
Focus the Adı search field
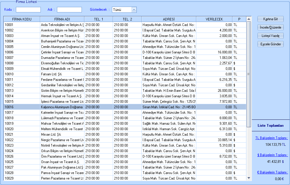tap(69, 10)
